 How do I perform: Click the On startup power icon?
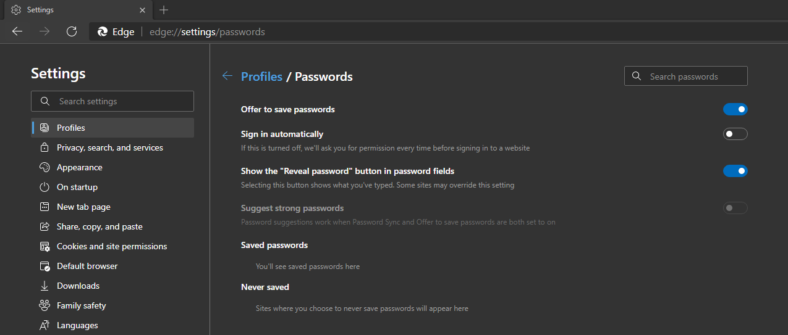click(44, 187)
